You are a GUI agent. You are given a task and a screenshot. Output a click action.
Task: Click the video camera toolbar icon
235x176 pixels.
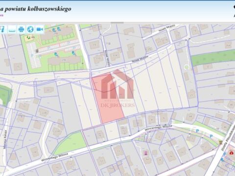click(40, 29)
